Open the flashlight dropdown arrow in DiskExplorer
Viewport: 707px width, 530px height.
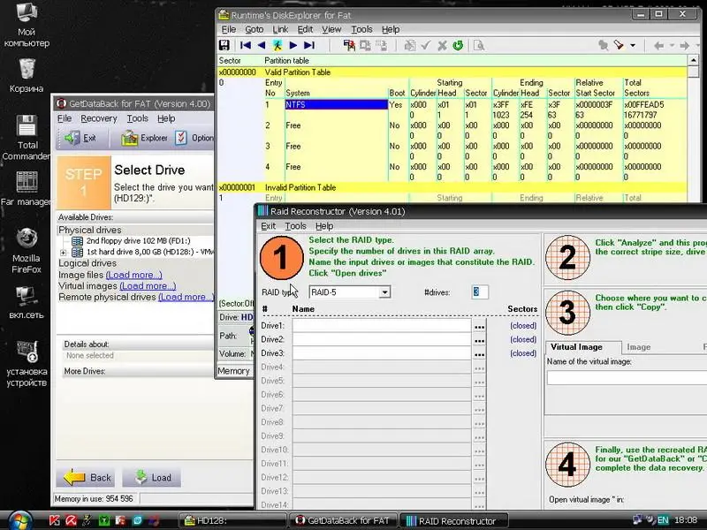(633, 46)
